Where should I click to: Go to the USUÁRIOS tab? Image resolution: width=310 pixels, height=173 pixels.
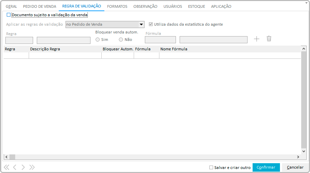(x=173, y=6)
